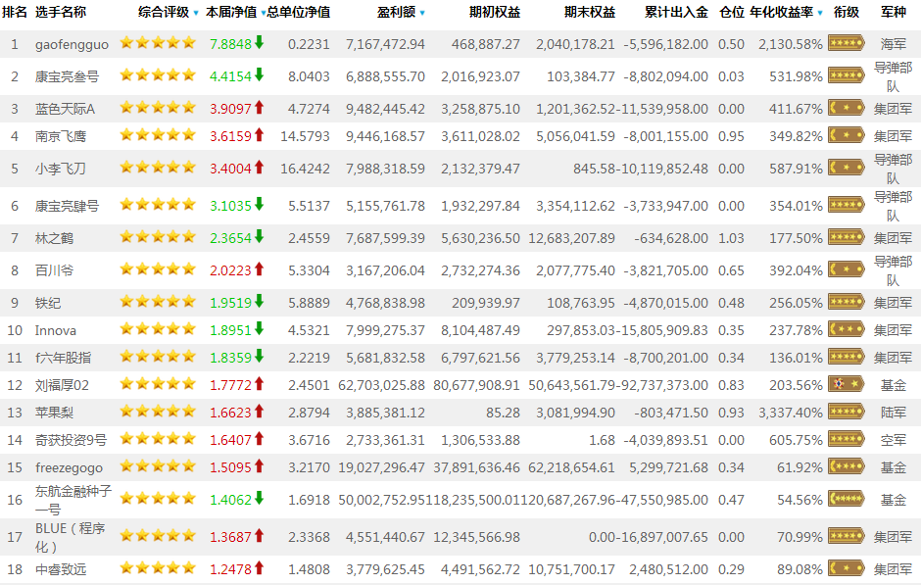921x585 pixels.
Task: Click rank badge icon in 蓝色天际A row
Action: click(846, 108)
